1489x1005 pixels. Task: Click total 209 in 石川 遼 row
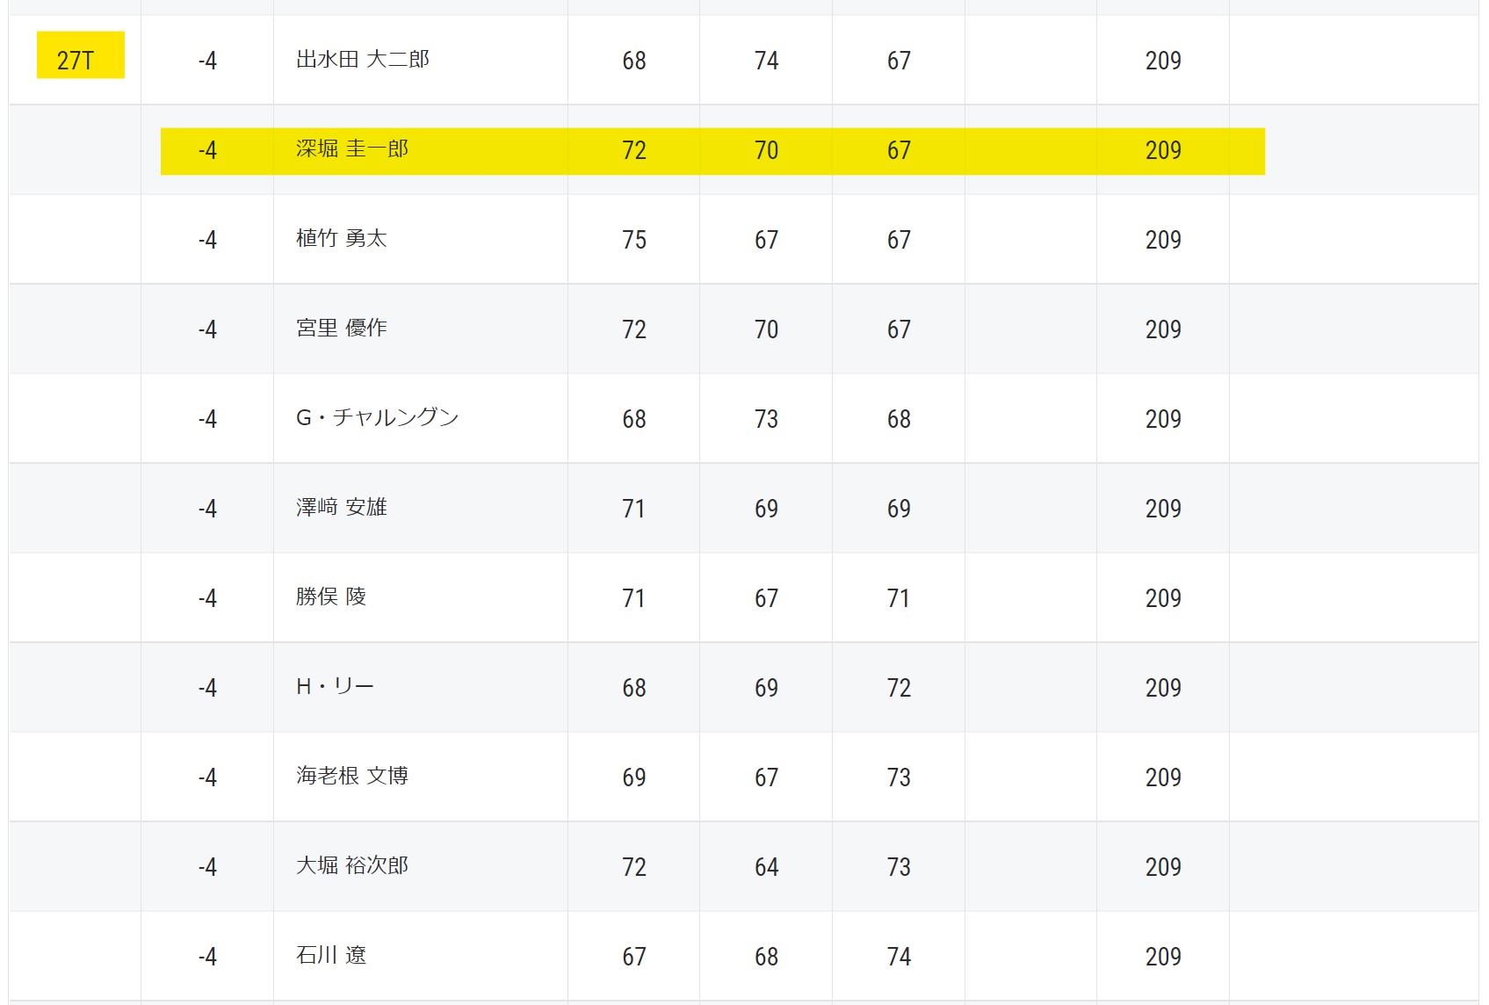pos(1163,957)
